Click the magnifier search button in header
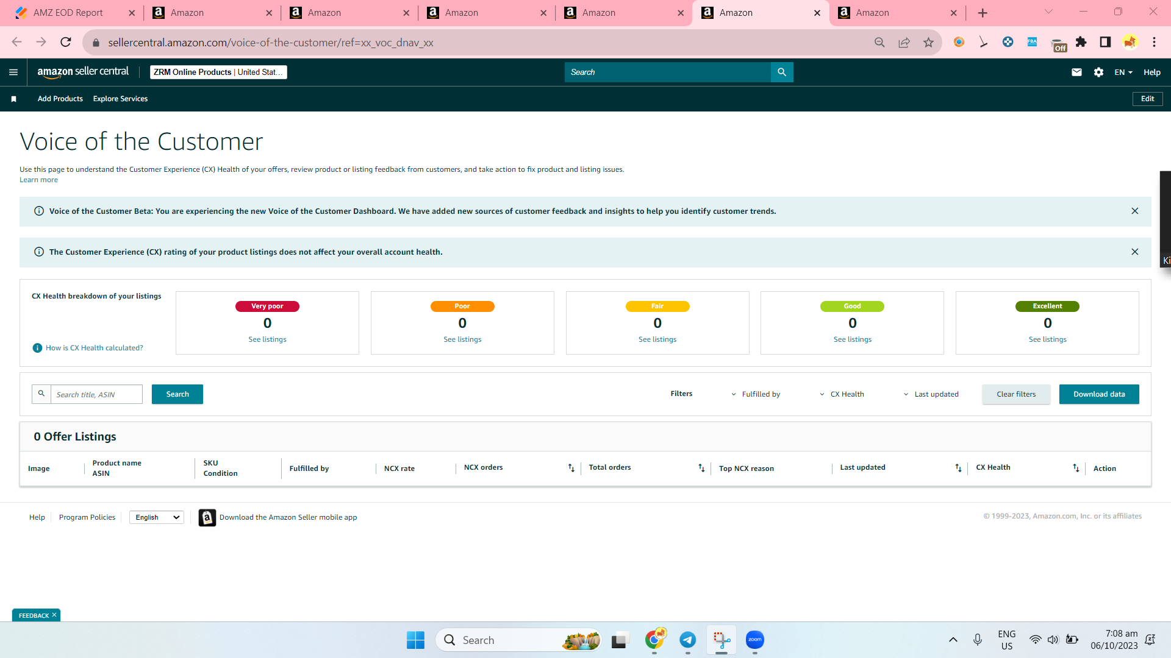 (782, 72)
